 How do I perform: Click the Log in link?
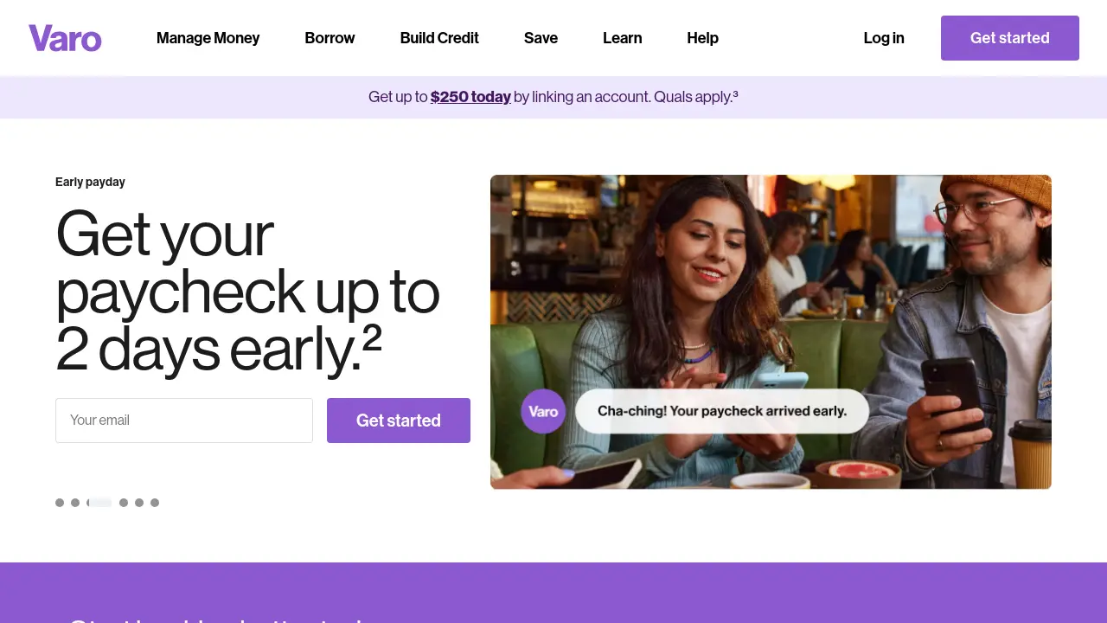884,38
